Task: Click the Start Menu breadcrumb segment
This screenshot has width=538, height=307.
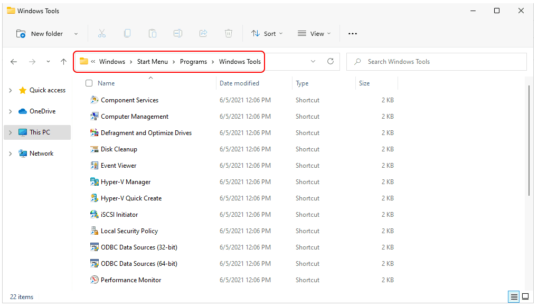Action: [x=153, y=62]
